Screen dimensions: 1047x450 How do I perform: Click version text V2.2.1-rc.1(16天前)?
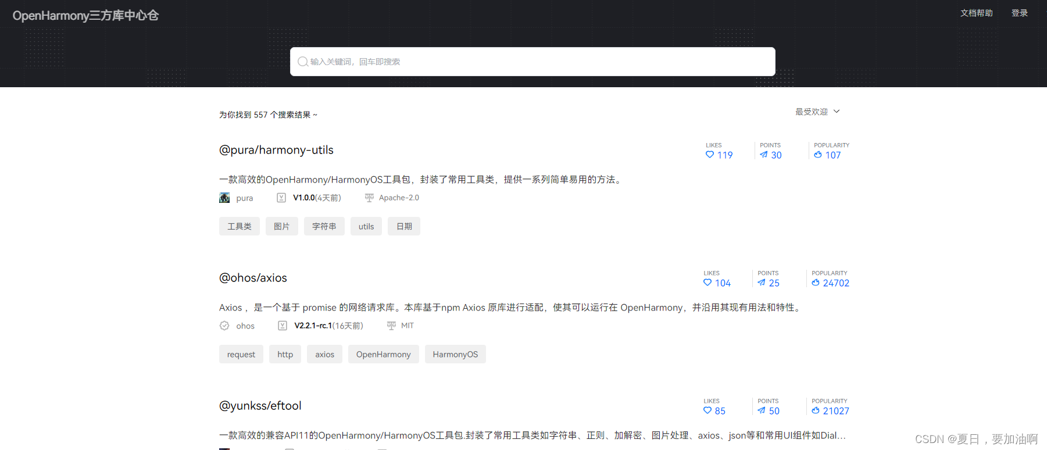[328, 326]
